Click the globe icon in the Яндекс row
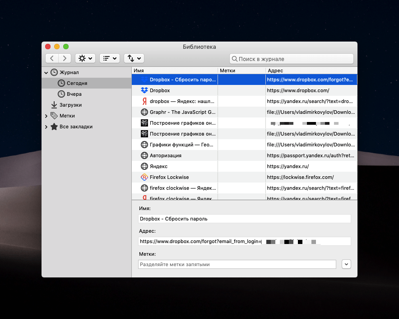Image resolution: width=399 pixels, height=319 pixels. click(144, 166)
